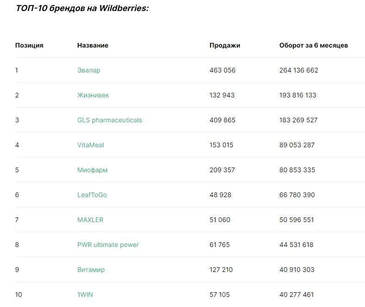Screen dimensions: 365x307
Task: Click turnover value 40 277 461
Action: (297, 295)
